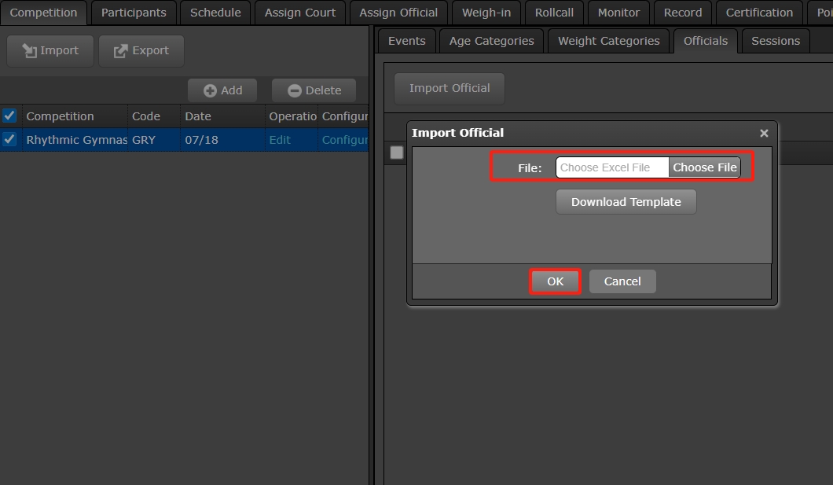Close the Import Official dialog

pos(764,134)
